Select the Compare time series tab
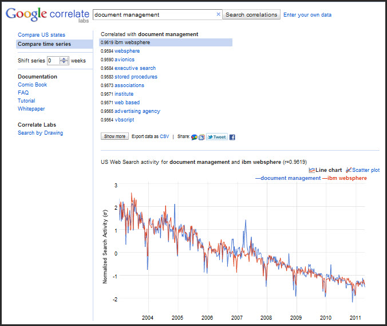The height and width of the screenshot is (326, 387). (x=45, y=44)
